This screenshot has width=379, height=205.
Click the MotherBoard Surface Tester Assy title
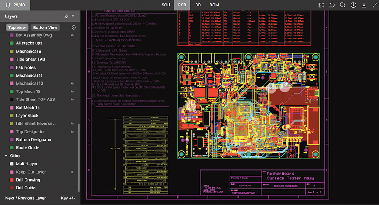tap(290, 176)
